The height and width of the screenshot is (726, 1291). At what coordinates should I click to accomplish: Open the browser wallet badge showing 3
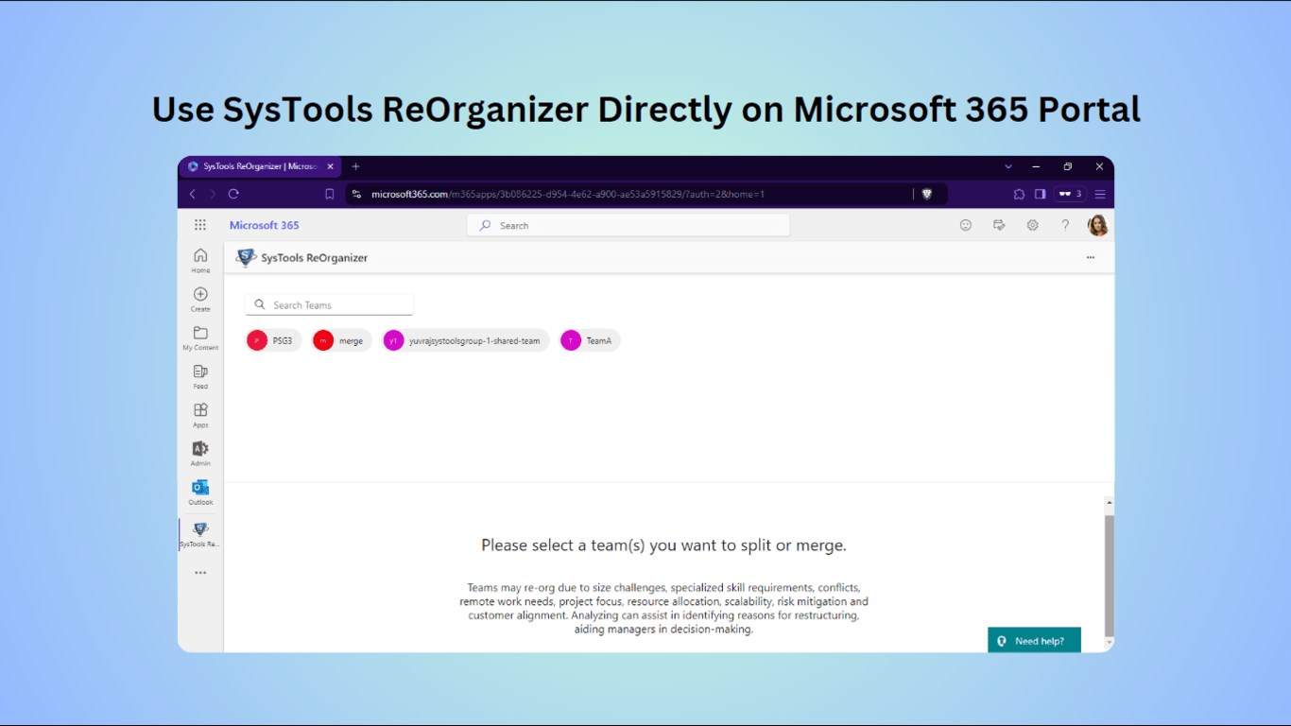(1070, 194)
